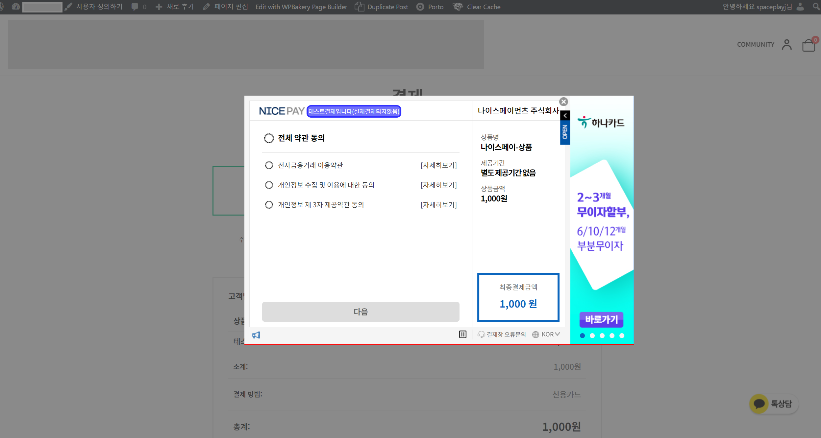
Task: Enable the 전체 약관 동의 agreement circle
Action: pos(268,138)
